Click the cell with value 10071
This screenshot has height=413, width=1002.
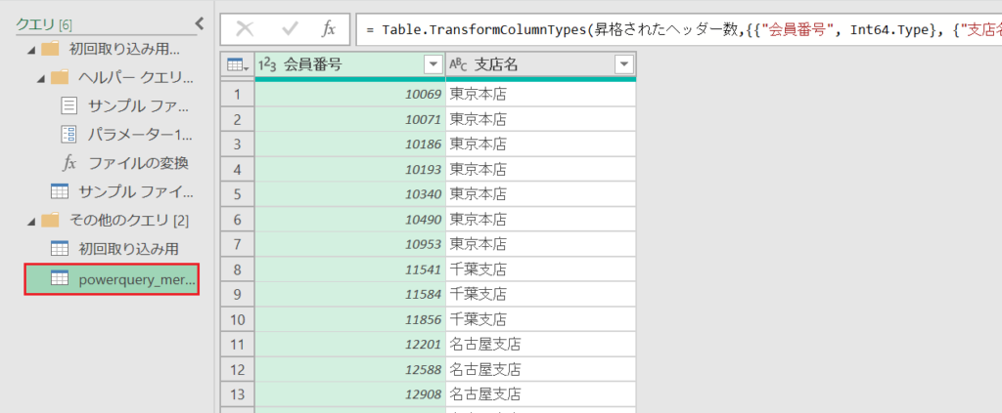pos(350,119)
